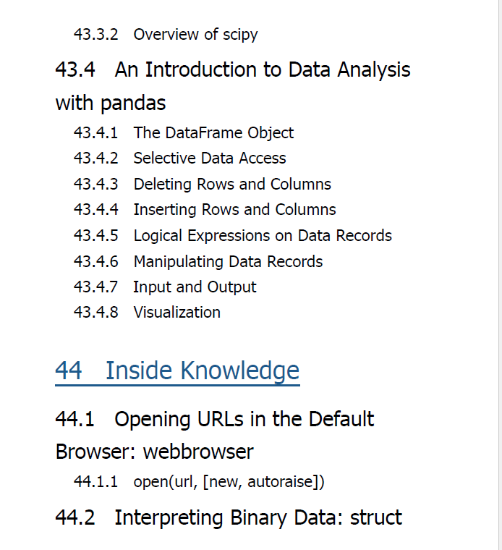Open section 43.3.2 Overview of scipy
This screenshot has width=502, height=550.
coord(166,35)
